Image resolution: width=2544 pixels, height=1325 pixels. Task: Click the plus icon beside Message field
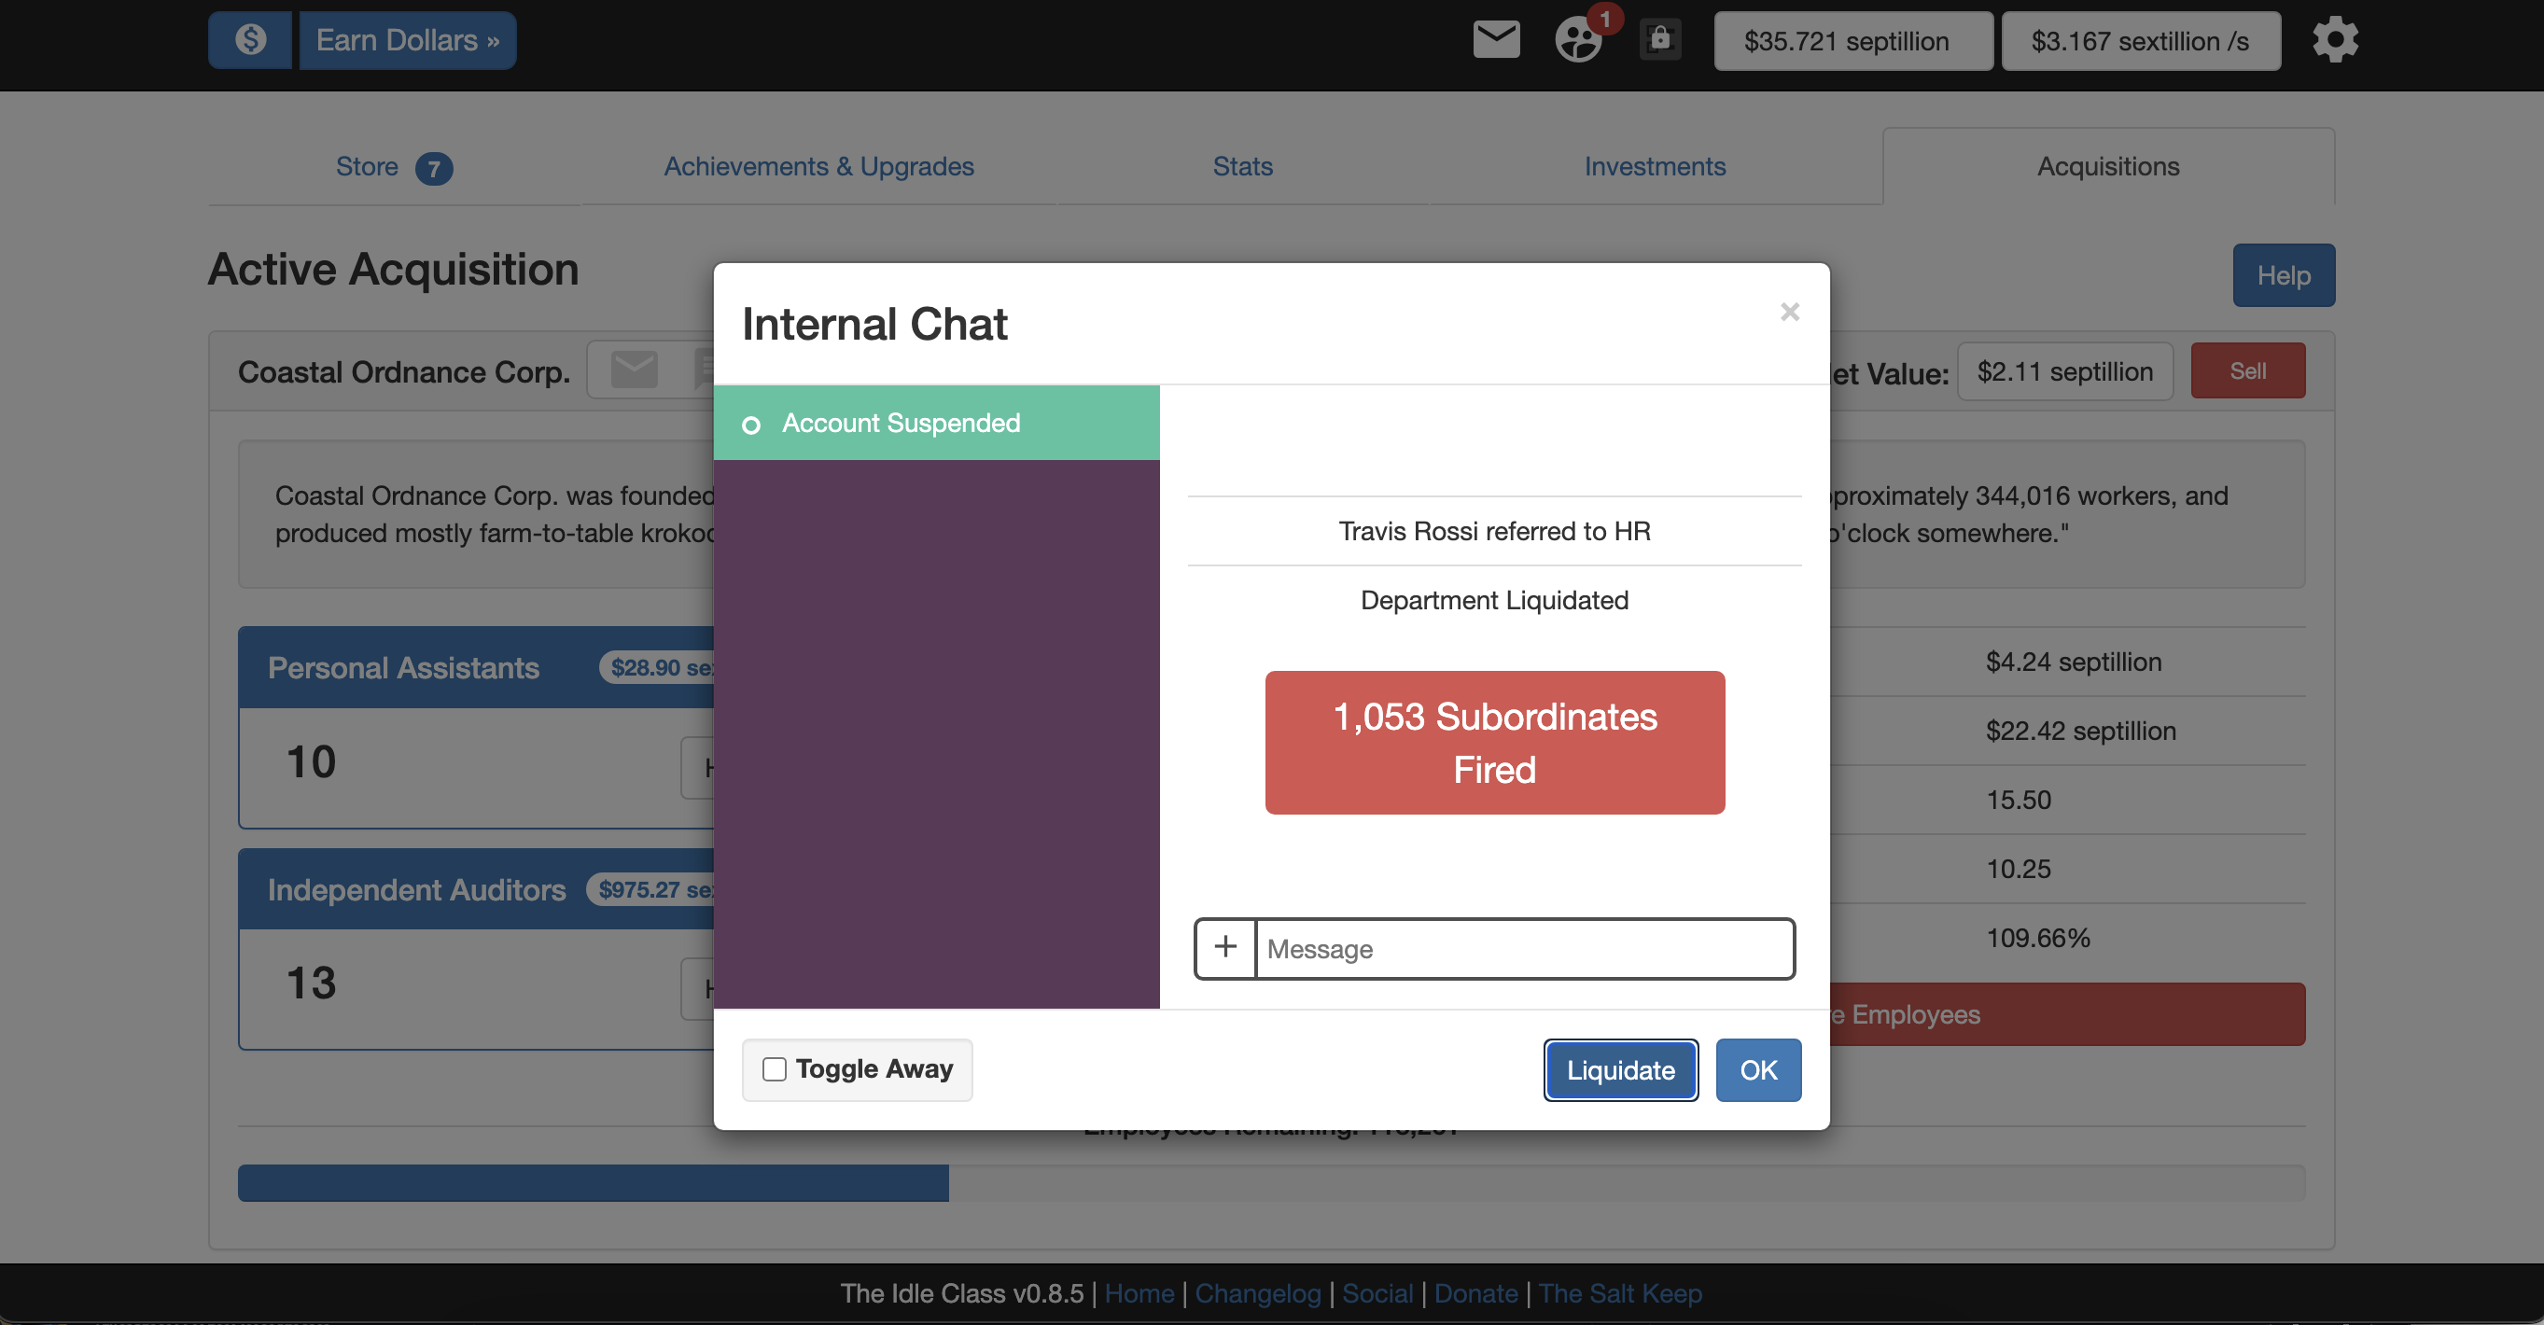[x=1225, y=948]
